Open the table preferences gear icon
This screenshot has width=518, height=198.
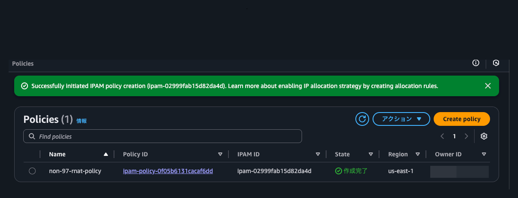pyautogui.click(x=484, y=136)
